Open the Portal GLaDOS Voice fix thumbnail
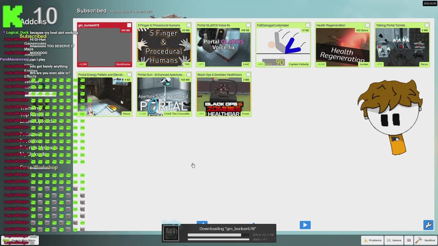438x246 pixels. pos(223,47)
